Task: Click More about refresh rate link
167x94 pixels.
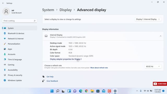Action: coord(99,68)
